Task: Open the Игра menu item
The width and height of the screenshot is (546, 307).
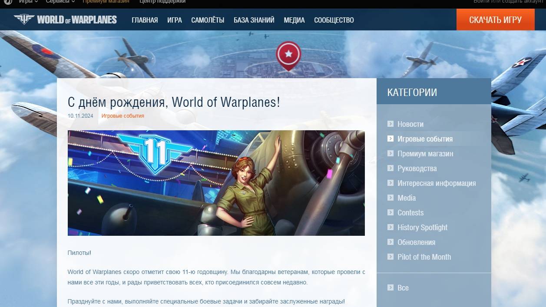Action: click(175, 20)
